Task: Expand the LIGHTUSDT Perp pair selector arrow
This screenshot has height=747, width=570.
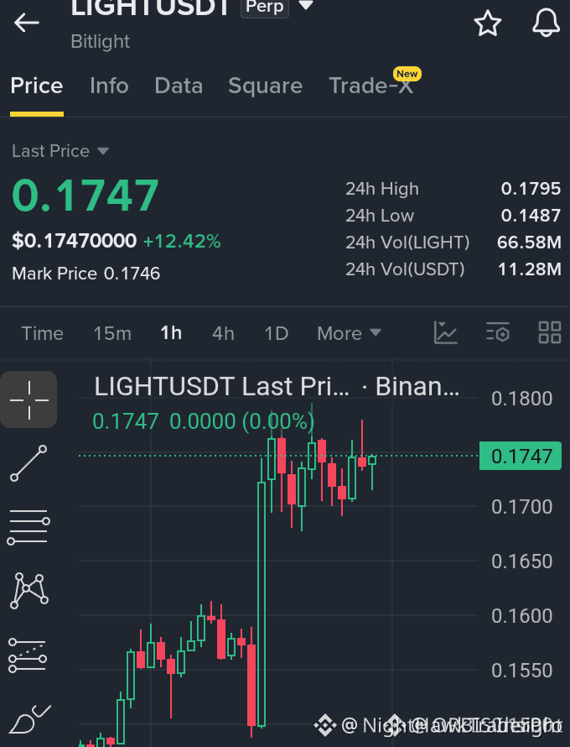Action: coord(306,6)
